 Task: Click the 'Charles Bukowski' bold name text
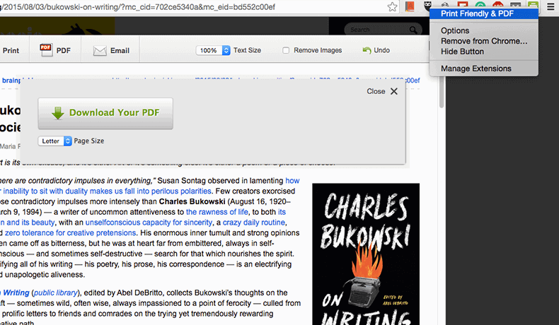click(192, 201)
